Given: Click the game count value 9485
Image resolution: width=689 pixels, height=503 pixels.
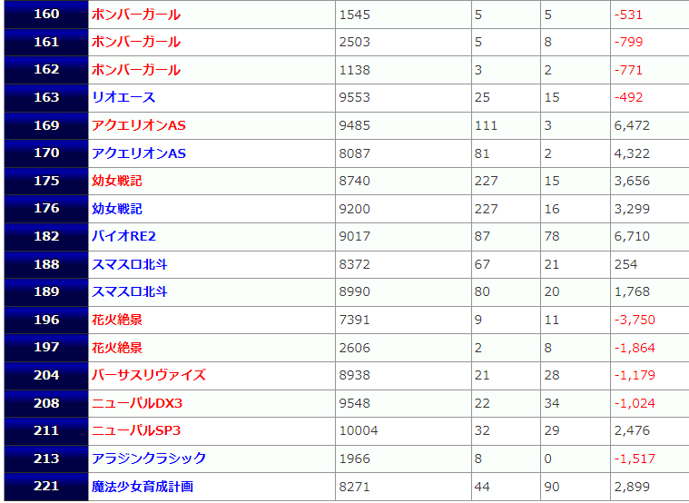Looking at the screenshot, I should pos(355,125).
